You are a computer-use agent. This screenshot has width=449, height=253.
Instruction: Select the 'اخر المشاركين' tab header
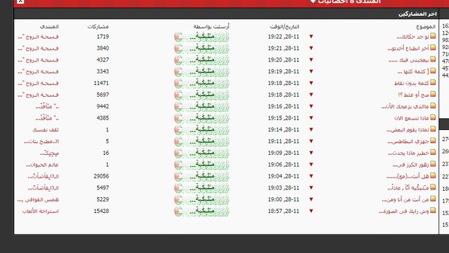tap(417, 14)
